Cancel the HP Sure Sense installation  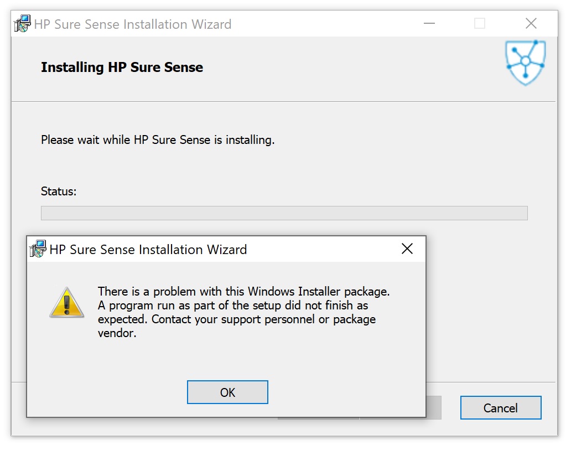click(500, 408)
